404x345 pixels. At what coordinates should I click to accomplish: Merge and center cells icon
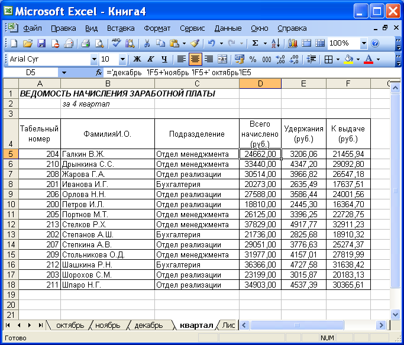pos(222,60)
